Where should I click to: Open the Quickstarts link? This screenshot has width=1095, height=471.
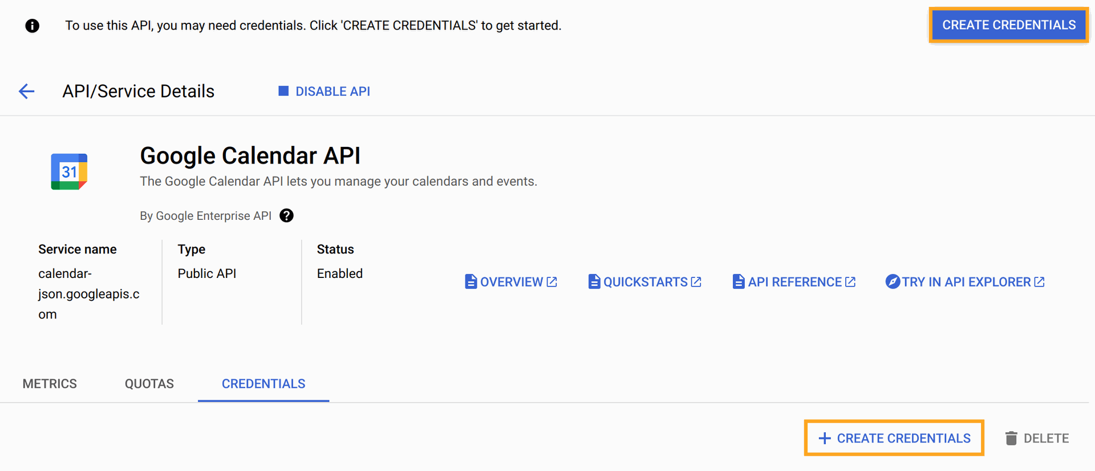(645, 282)
